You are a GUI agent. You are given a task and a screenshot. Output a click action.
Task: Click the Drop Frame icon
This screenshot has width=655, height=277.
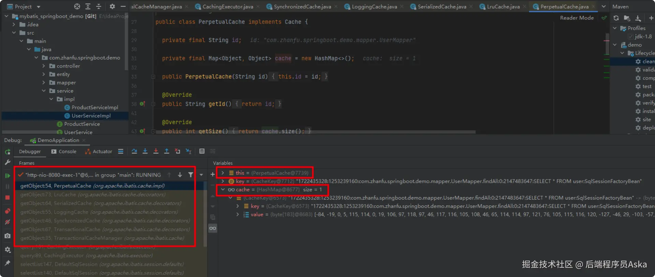(x=177, y=151)
